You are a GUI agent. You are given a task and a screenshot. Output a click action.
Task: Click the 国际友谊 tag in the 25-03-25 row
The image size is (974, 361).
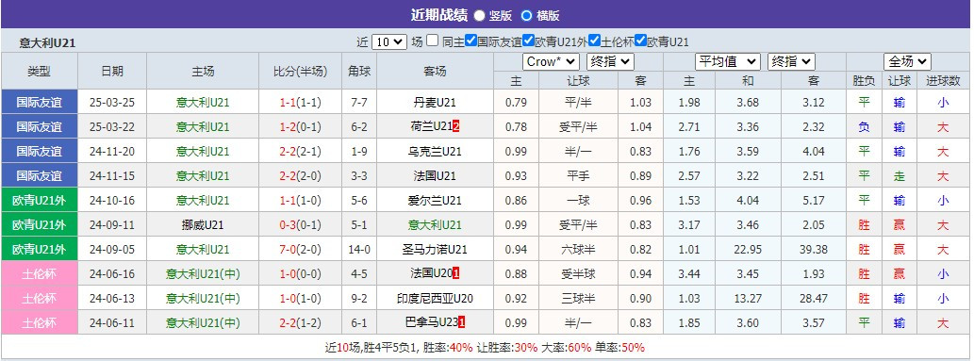pyautogui.click(x=40, y=102)
